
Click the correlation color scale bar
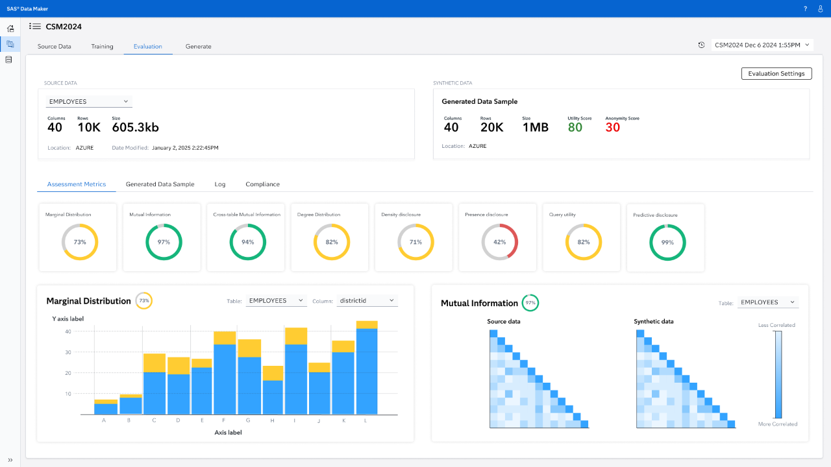coord(778,375)
